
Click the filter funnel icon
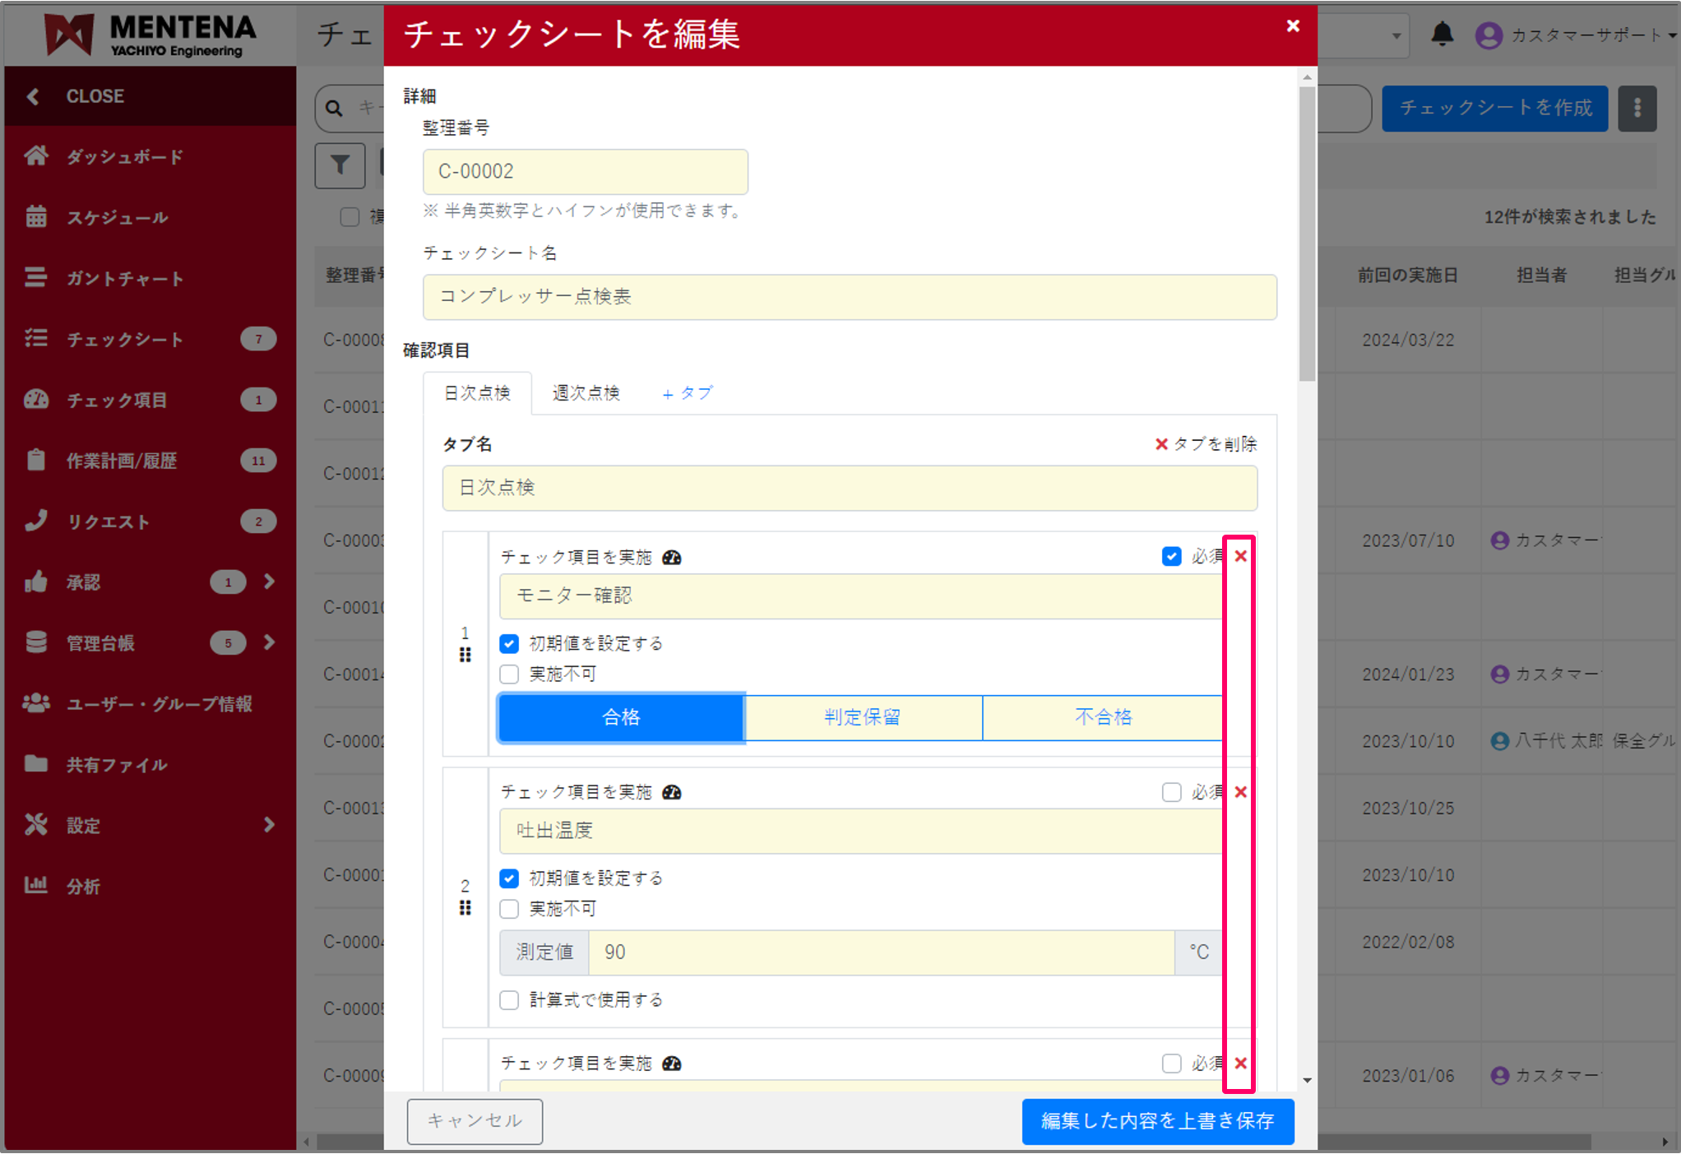(340, 165)
